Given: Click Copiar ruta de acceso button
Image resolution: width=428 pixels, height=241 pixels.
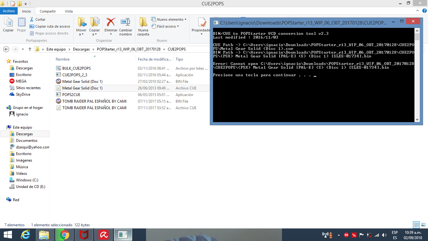Looking at the screenshot, I should pyautogui.click(x=50, y=26).
